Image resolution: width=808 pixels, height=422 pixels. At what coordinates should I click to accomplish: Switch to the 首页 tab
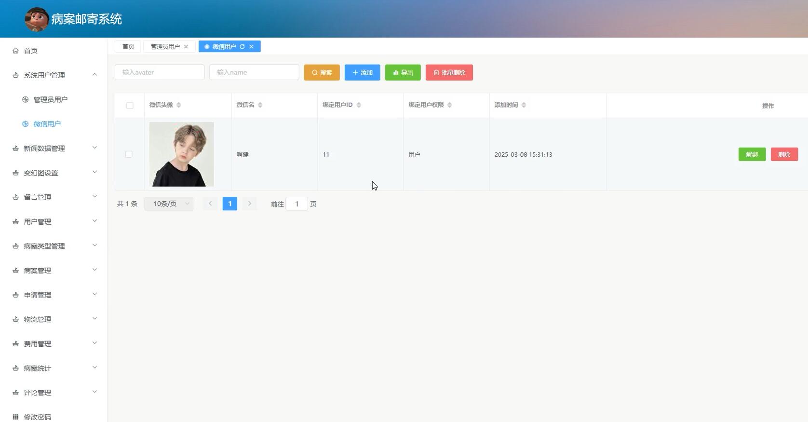tap(128, 47)
